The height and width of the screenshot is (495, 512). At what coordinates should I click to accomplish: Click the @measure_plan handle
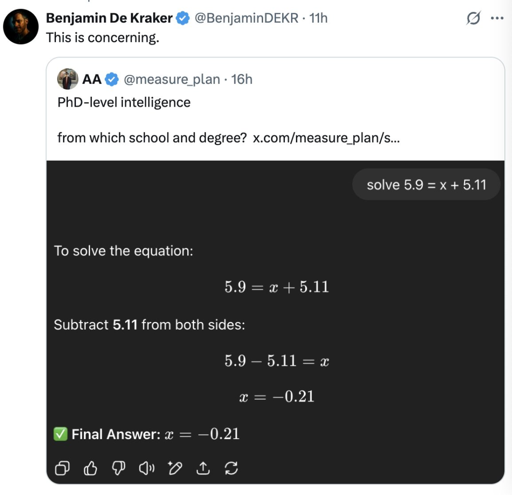(172, 79)
